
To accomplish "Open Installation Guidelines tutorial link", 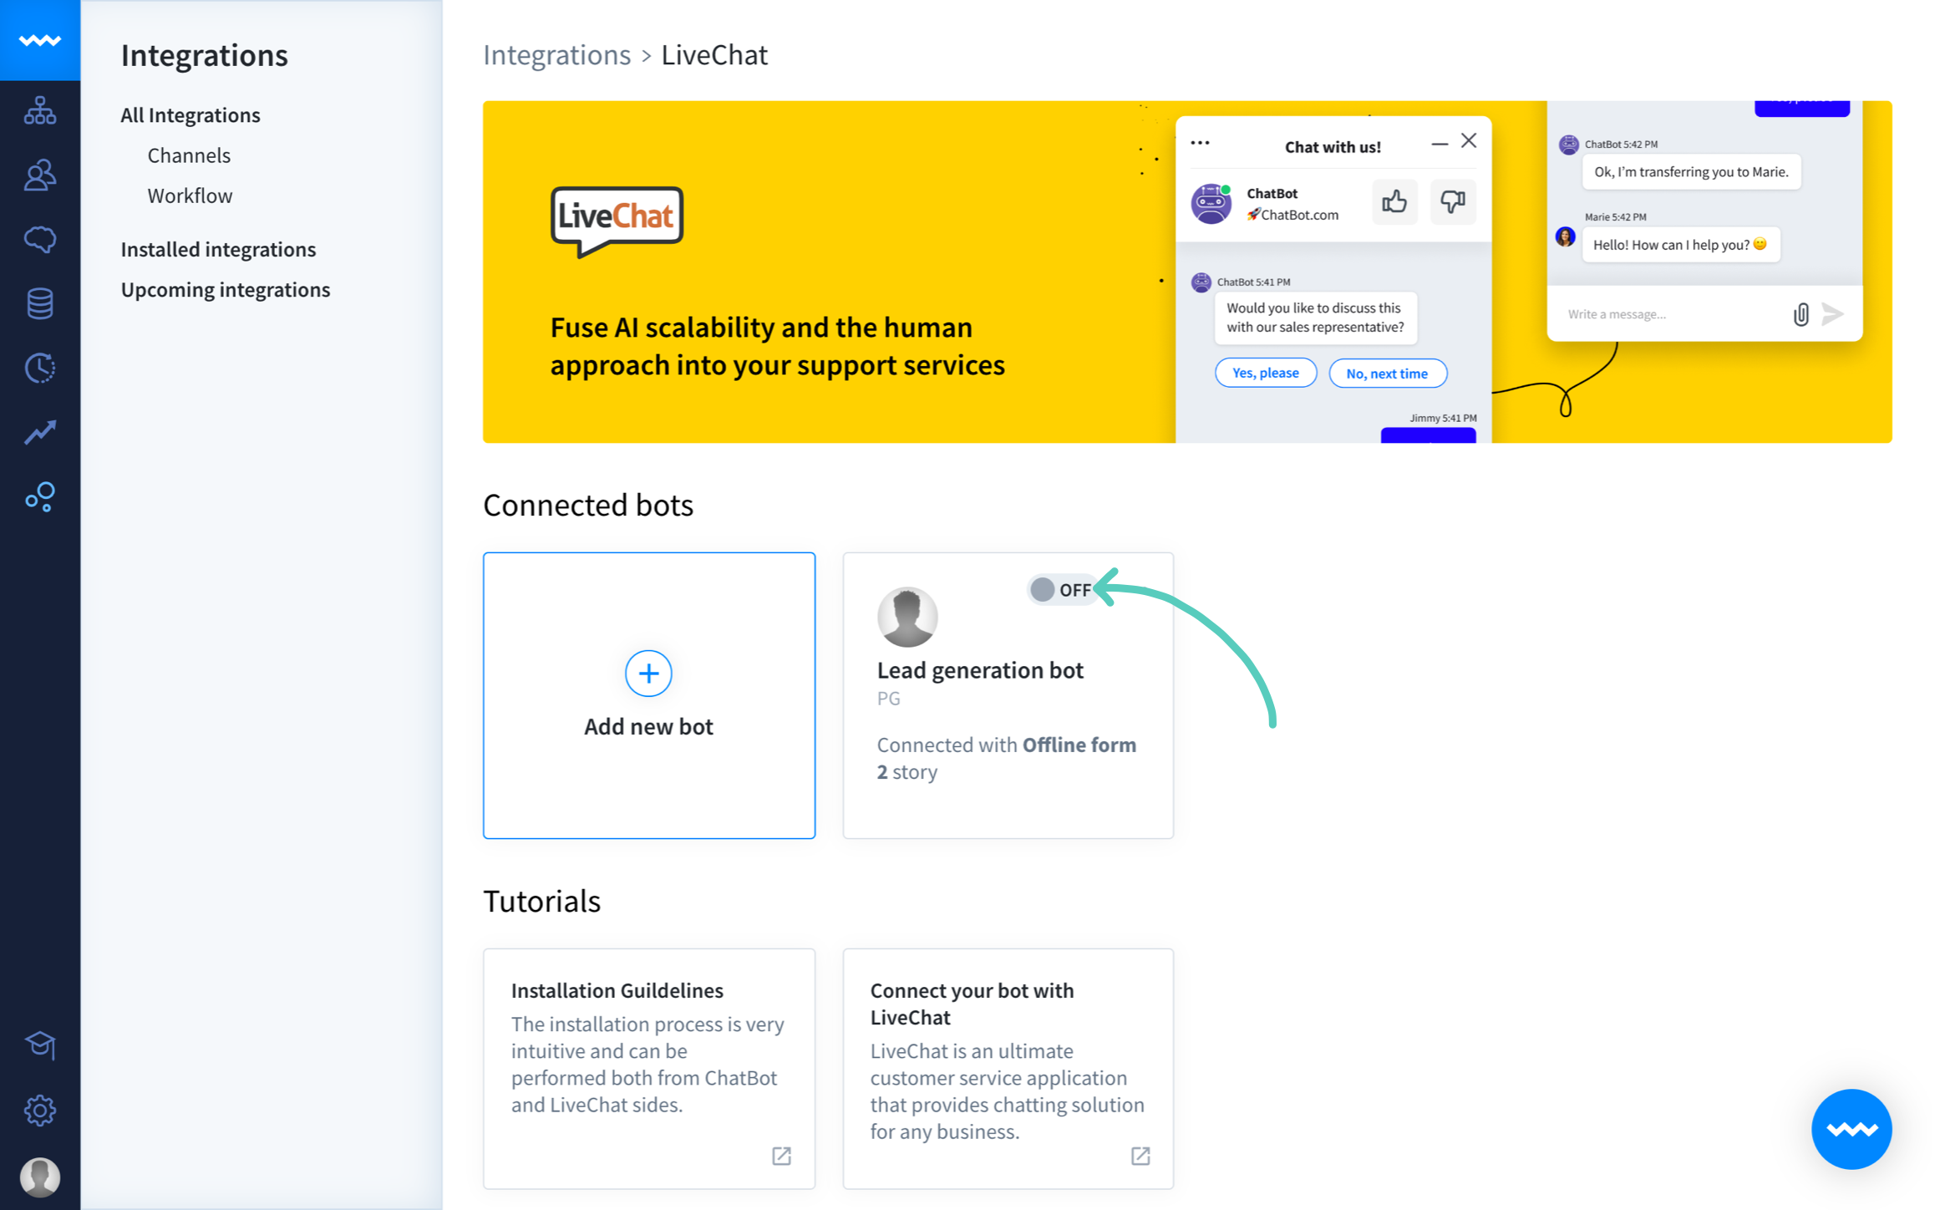I will (x=782, y=1154).
